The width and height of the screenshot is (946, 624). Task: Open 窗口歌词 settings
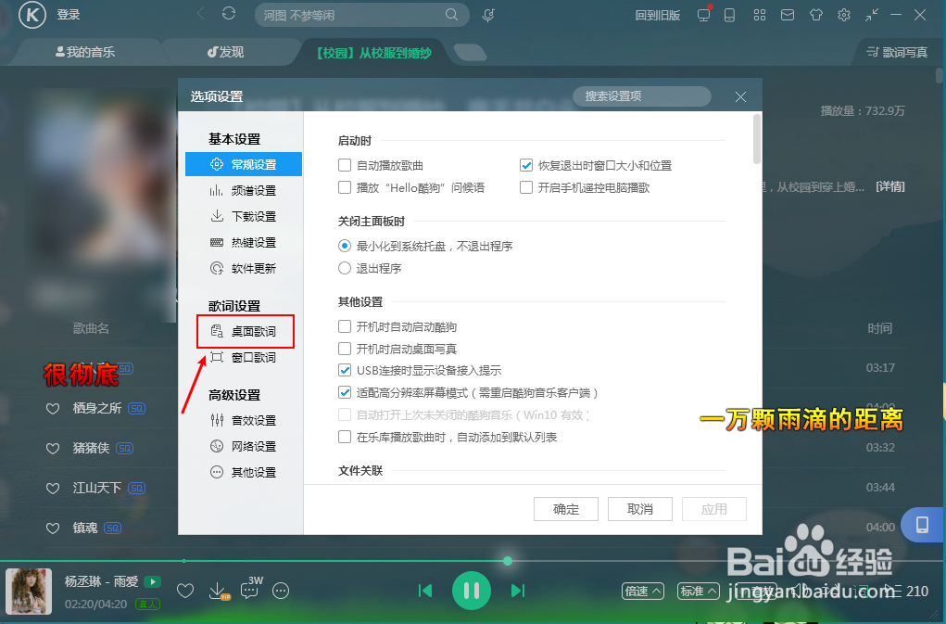[244, 357]
